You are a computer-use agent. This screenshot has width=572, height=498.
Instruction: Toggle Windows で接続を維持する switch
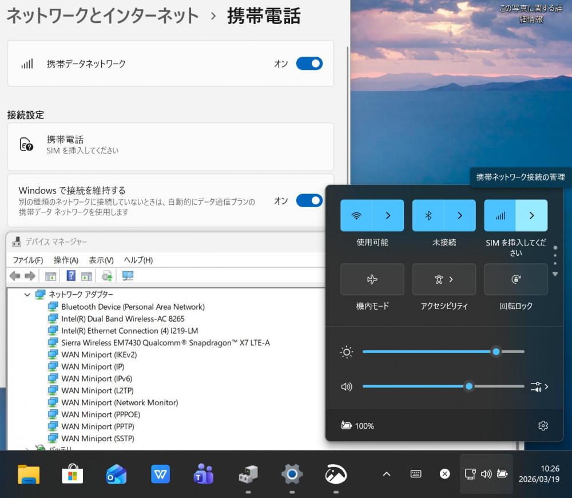point(309,200)
